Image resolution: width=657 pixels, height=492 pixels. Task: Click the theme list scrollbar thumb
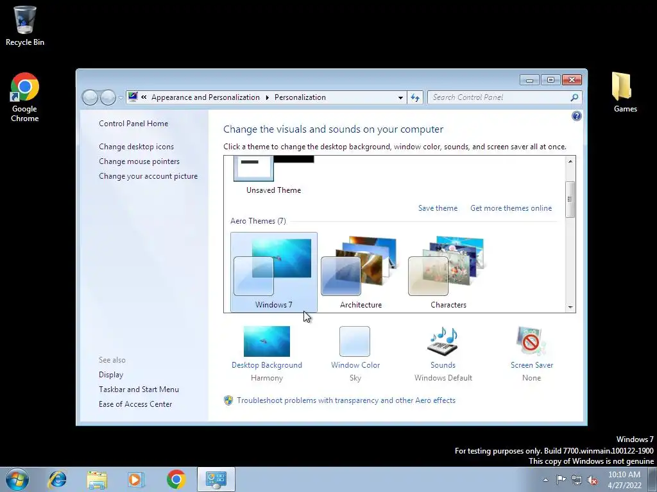570,199
